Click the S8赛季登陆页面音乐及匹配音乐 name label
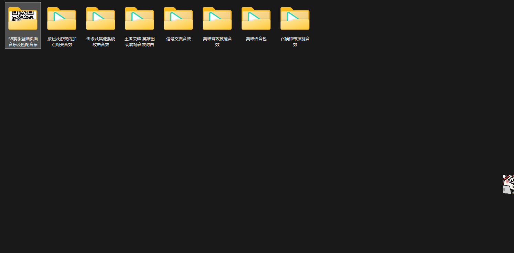Screen dimensions: 514x253 [23, 42]
